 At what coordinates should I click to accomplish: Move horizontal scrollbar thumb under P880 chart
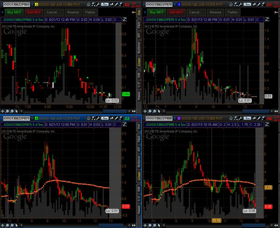253,225
